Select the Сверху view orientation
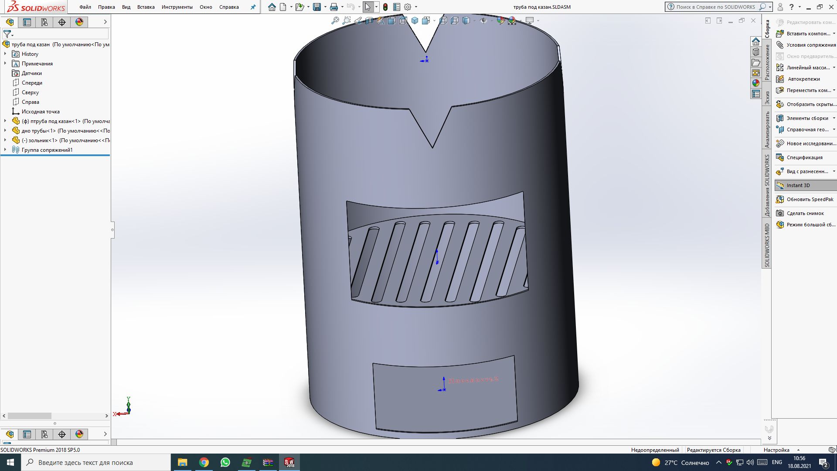 [31, 92]
